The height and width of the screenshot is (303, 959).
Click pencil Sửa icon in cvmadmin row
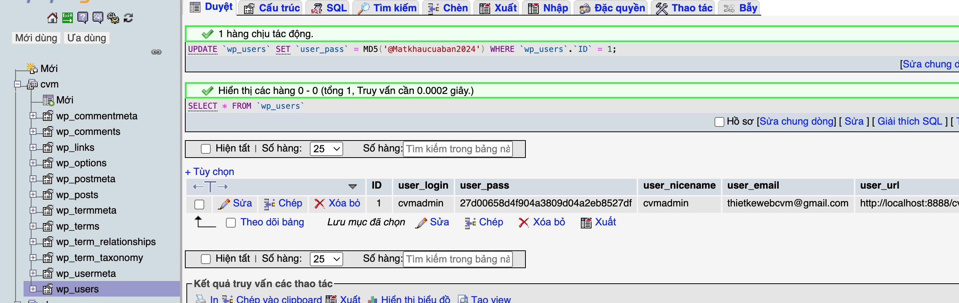224,204
